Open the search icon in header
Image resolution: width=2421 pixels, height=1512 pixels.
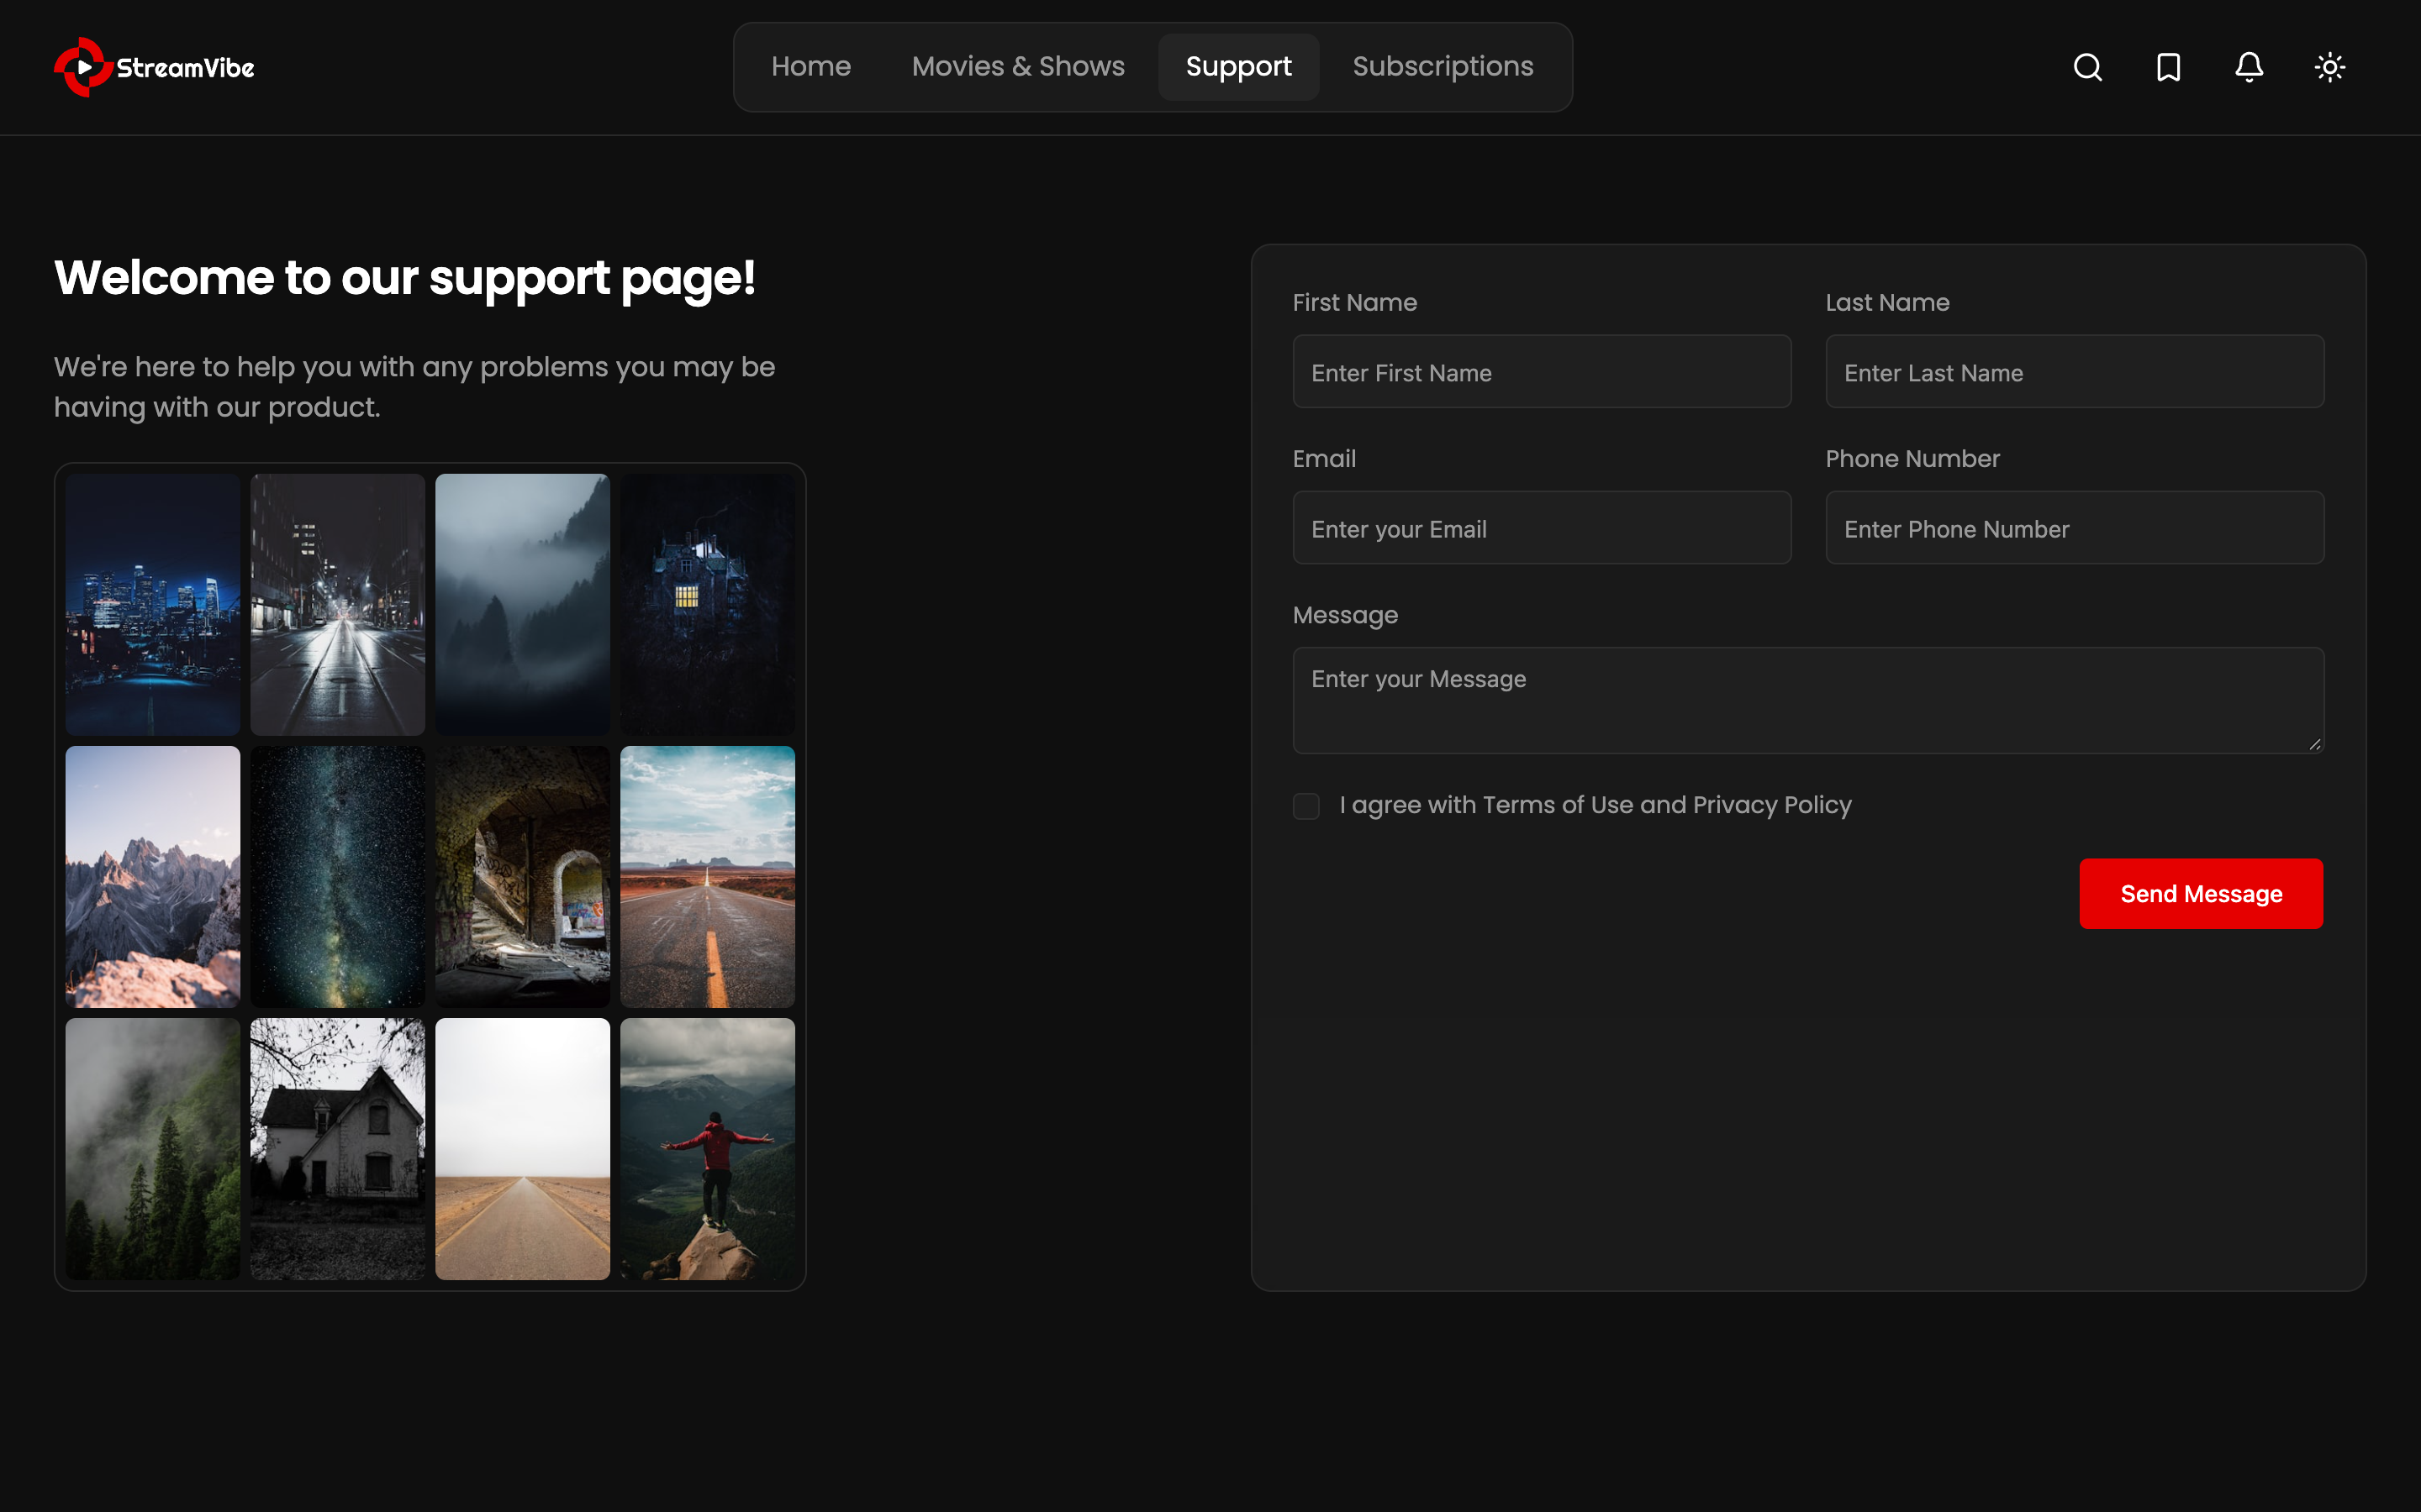(x=2088, y=67)
